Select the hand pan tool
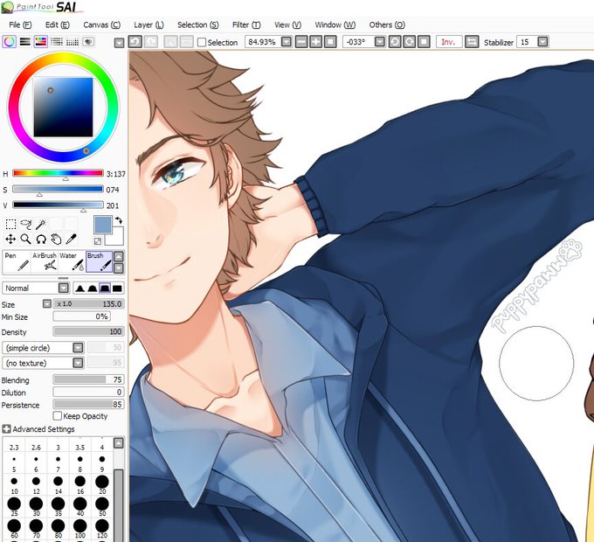 point(56,240)
